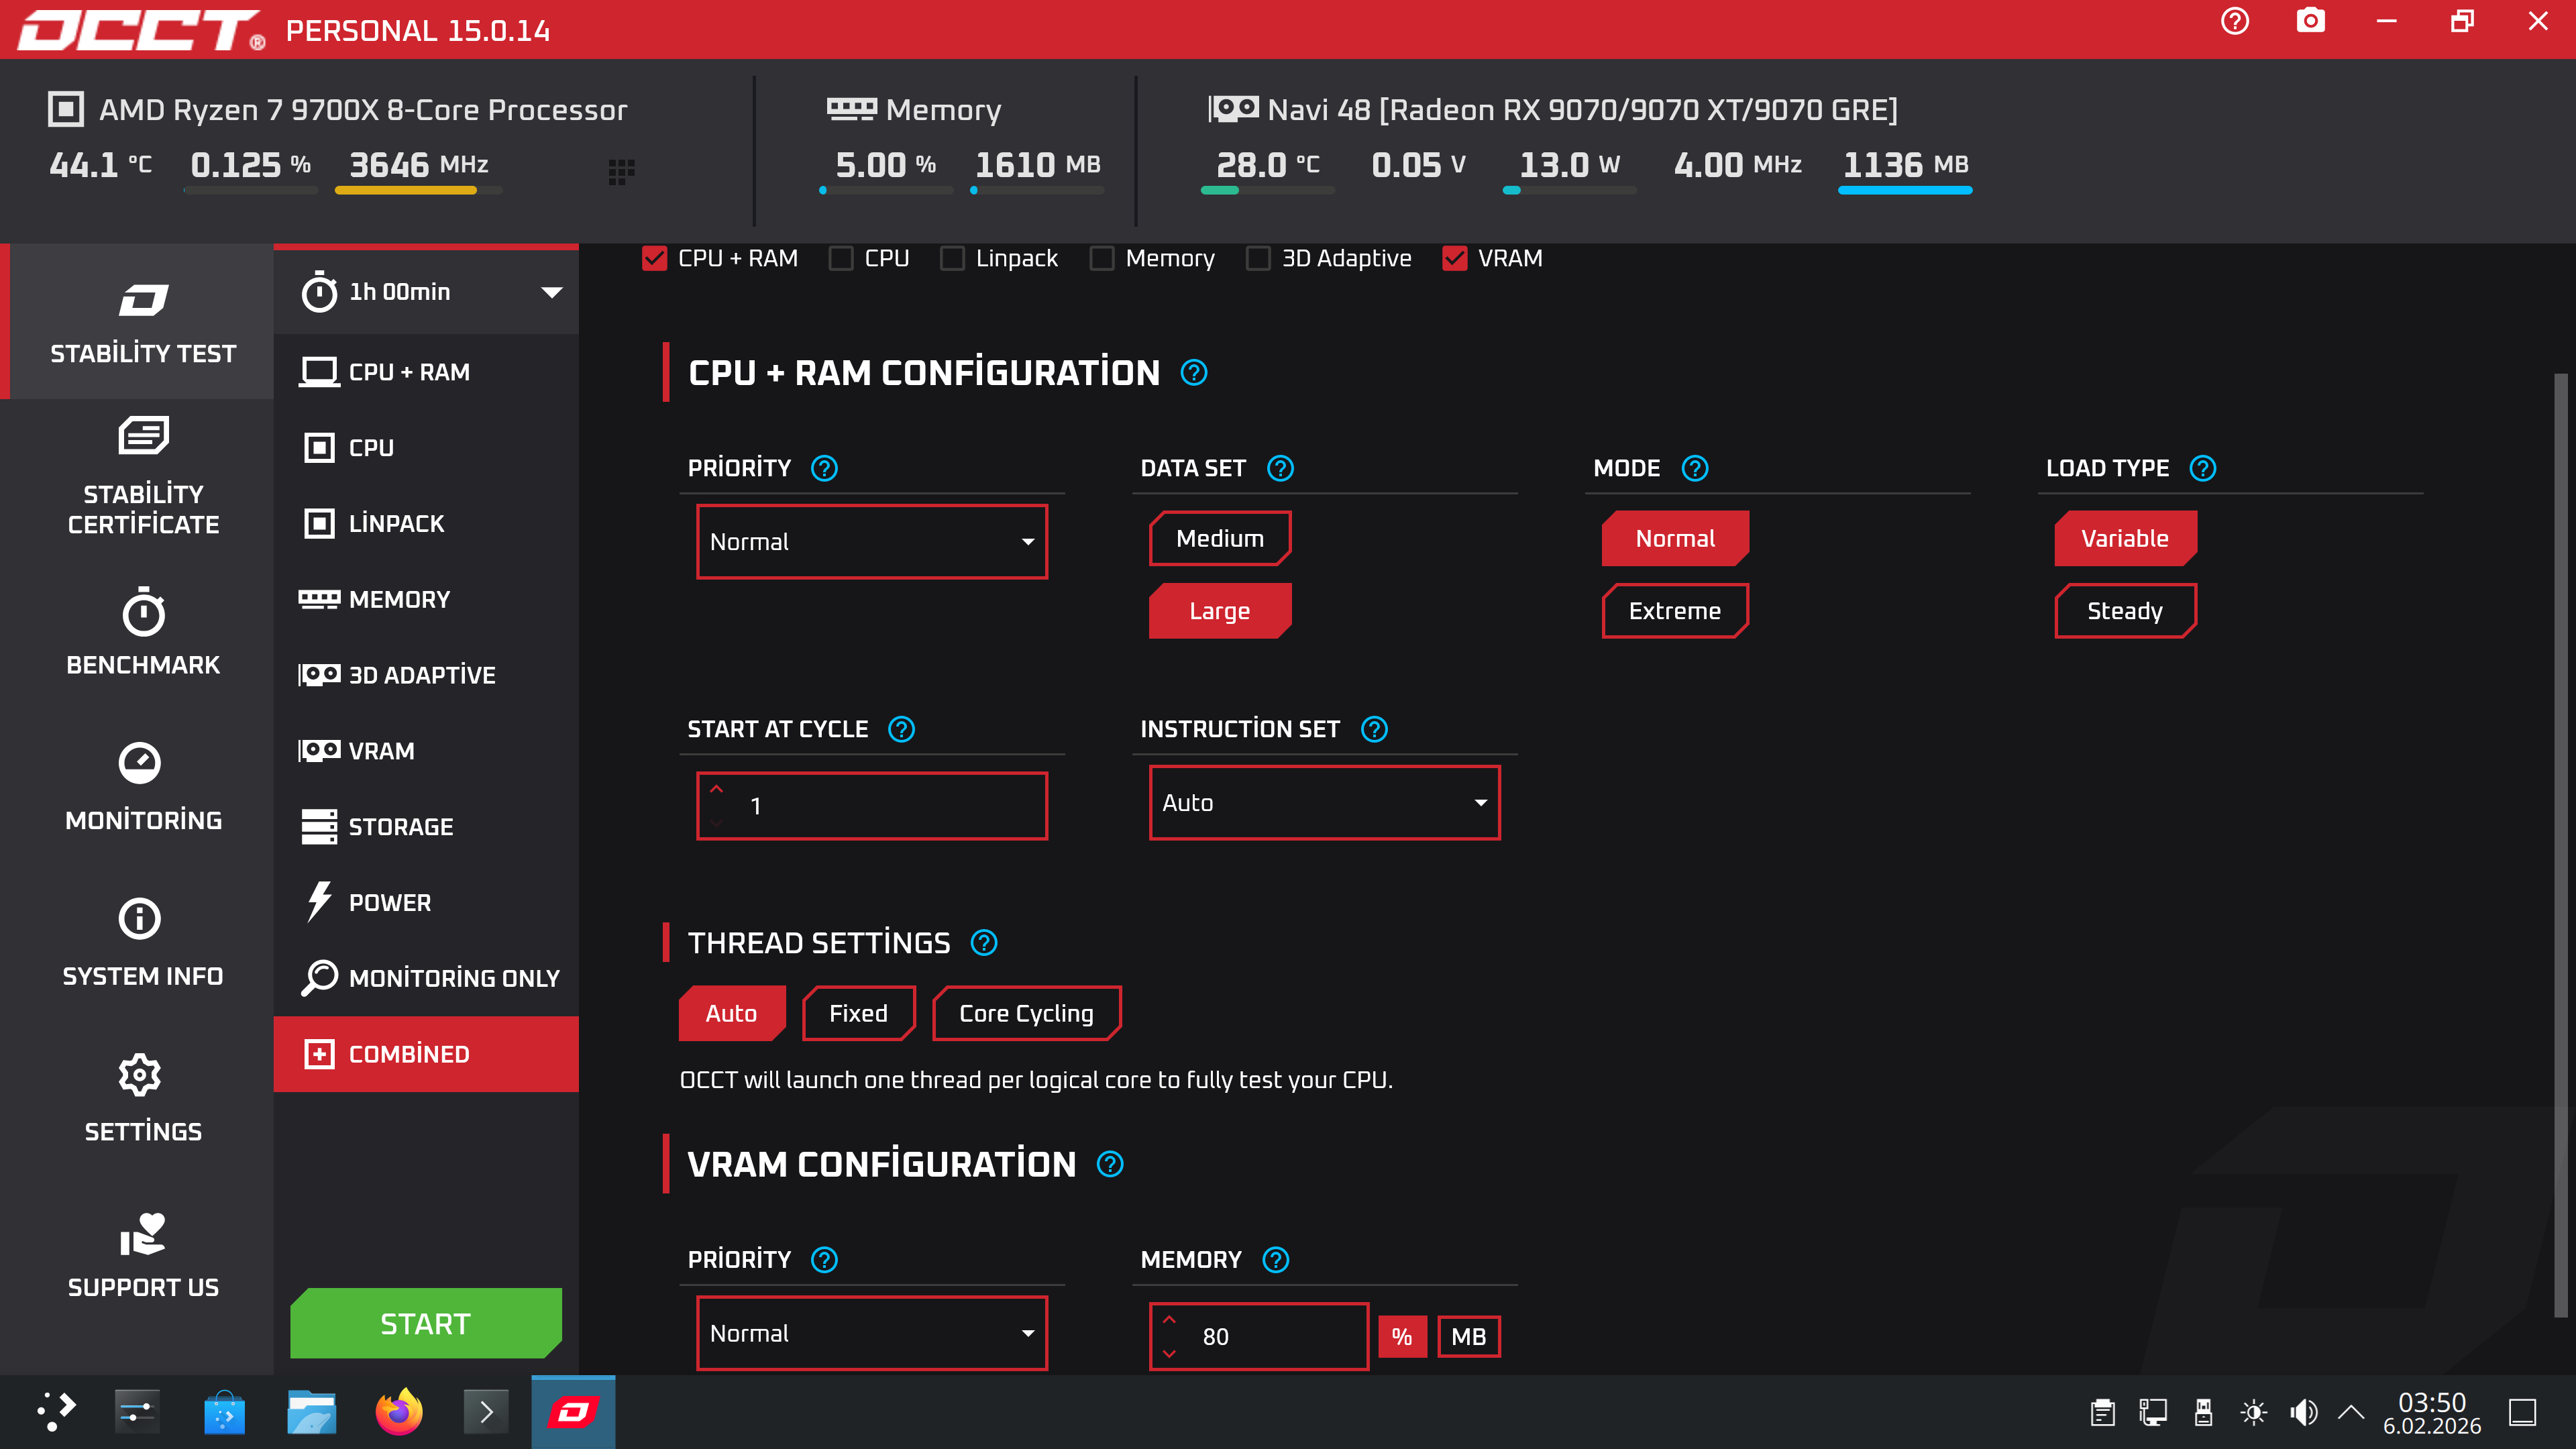Open the software store taskbar icon

pyautogui.click(x=224, y=1412)
